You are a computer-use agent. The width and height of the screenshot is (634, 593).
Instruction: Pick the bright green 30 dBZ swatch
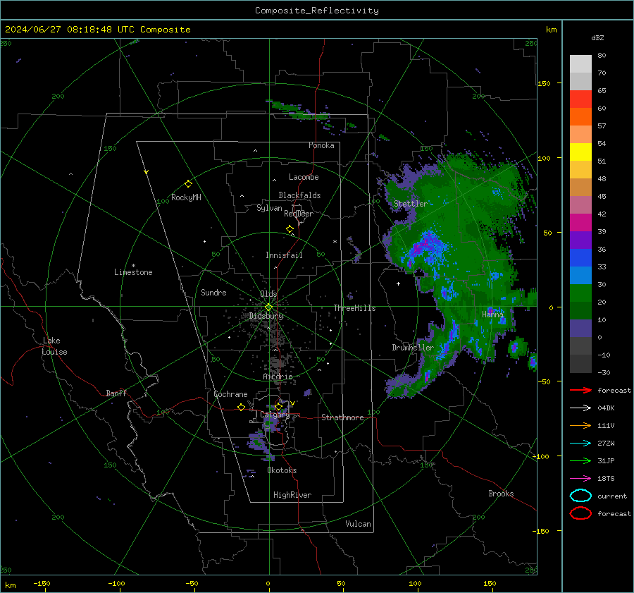pyautogui.click(x=580, y=293)
